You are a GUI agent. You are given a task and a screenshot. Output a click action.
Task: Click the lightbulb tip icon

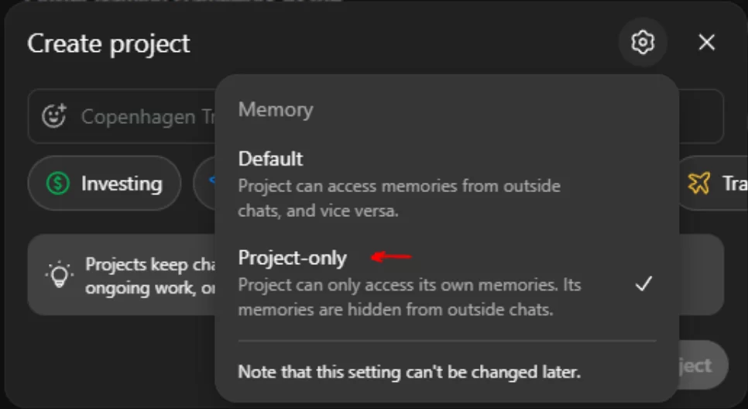(59, 274)
